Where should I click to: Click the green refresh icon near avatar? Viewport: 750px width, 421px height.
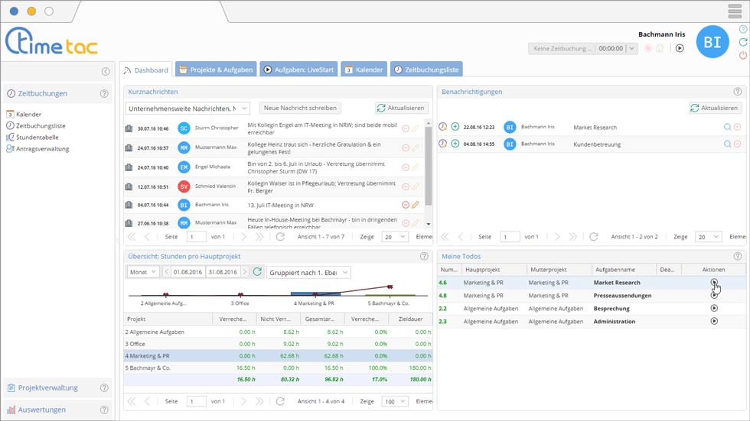(x=743, y=42)
